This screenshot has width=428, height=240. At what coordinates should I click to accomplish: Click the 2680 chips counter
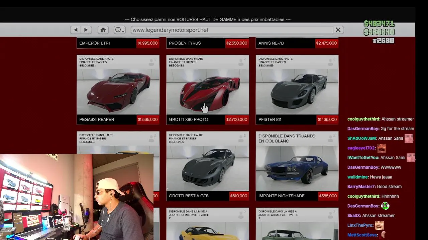(383, 41)
